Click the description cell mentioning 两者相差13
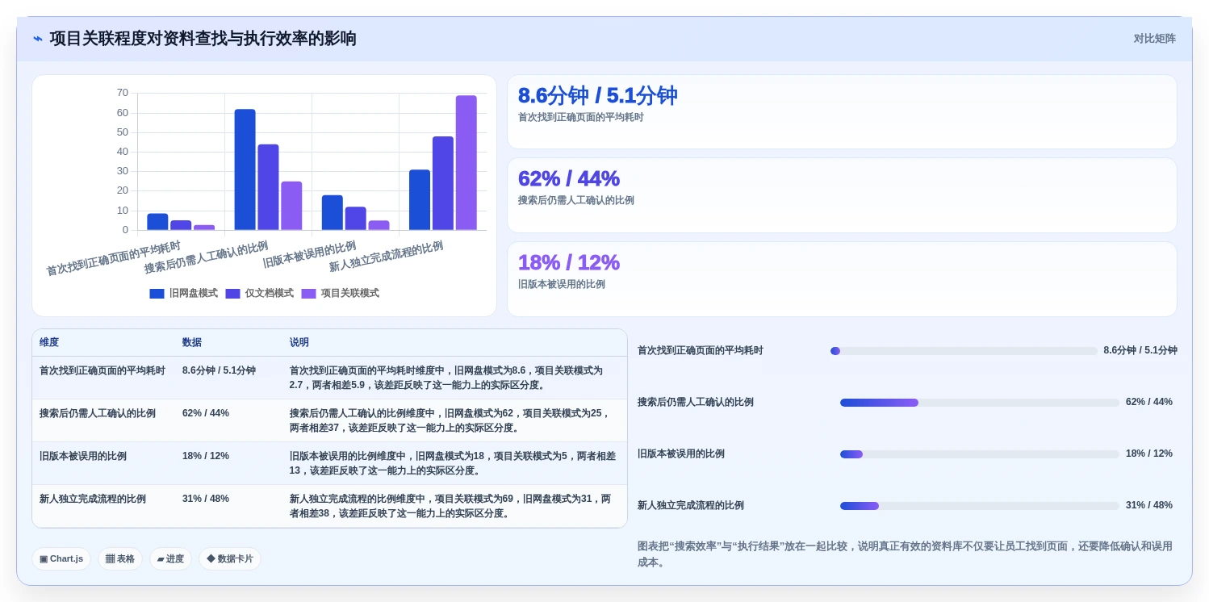Image resolution: width=1209 pixels, height=602 pixels. coord(454,463)
